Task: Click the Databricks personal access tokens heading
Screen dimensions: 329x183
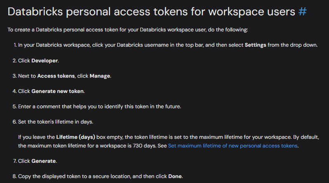Action: [x=152, y=11]
